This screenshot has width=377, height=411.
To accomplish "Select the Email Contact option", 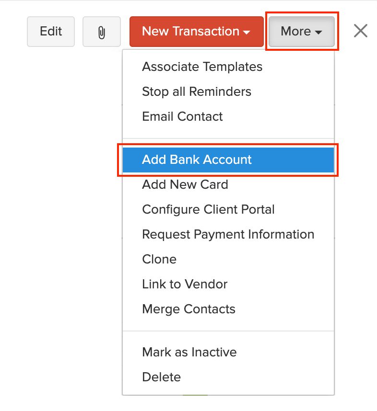I will tap(182, 116).
